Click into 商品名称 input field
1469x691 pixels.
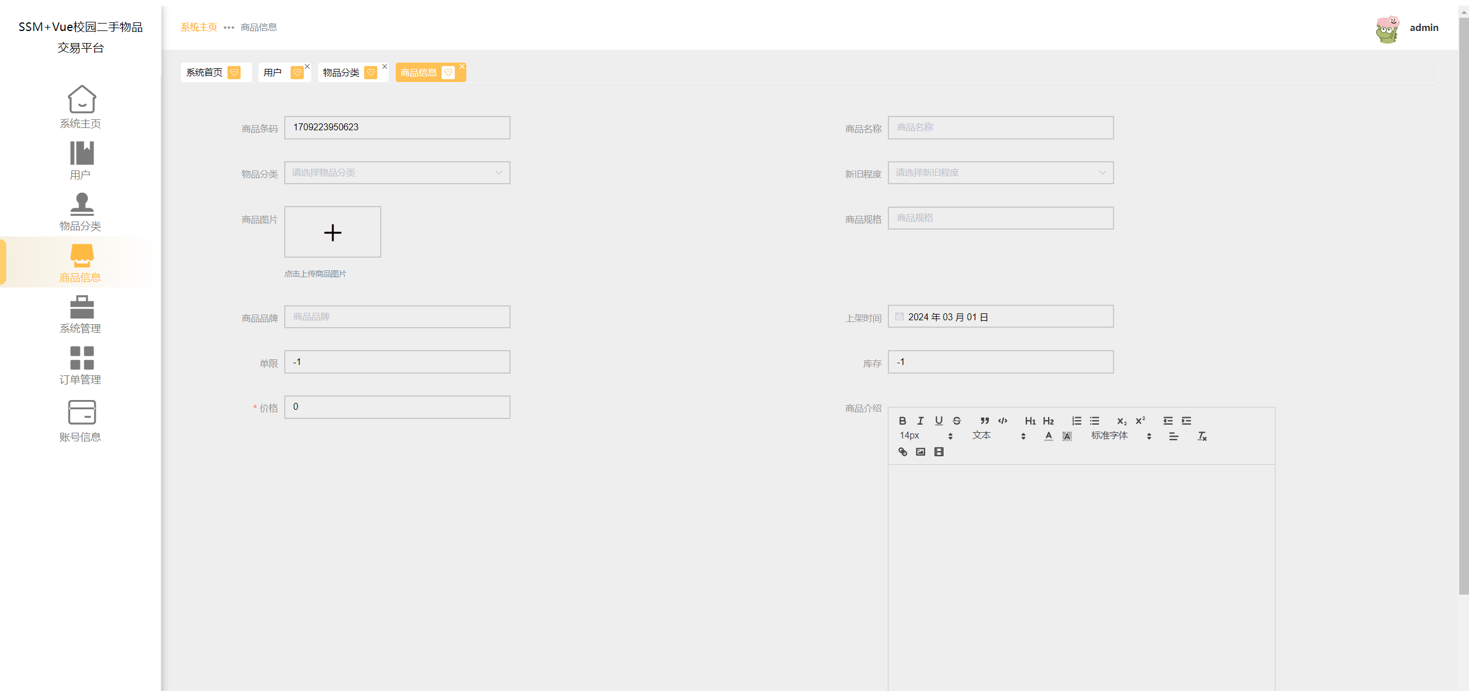click(x=1000, y=127)
